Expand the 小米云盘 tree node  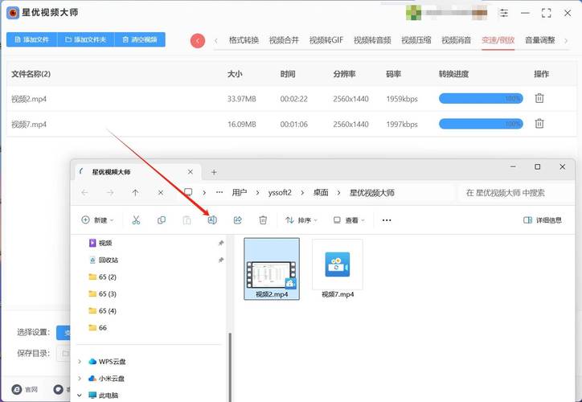coord(80,378)
